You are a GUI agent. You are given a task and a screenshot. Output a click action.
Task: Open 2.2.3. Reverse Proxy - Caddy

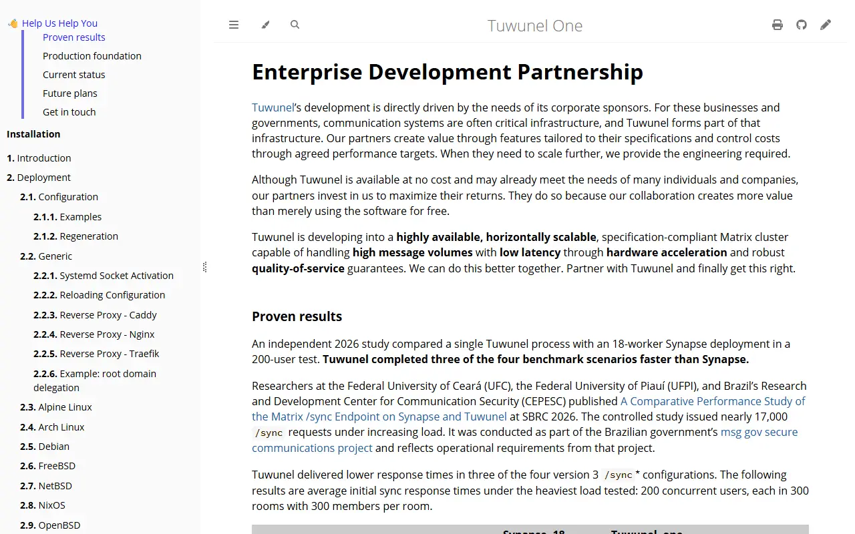(x=95, y=315)
